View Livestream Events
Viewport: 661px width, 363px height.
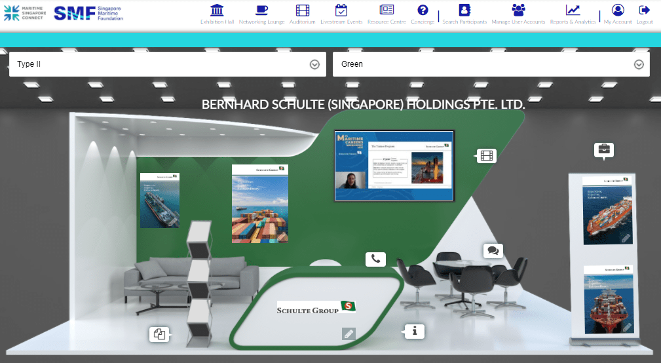[x=341, y=14]
